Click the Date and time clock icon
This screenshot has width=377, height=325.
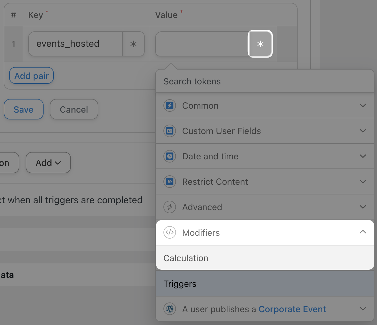click(170, 156)
